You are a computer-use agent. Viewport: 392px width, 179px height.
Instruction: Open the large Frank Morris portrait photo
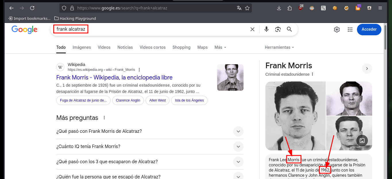point(296,116)
